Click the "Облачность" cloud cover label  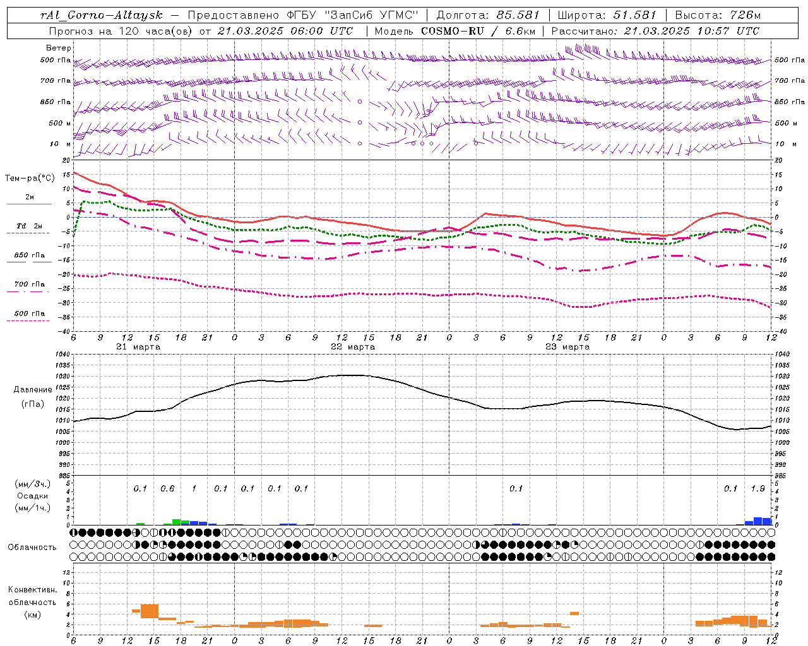pos(32,547)
